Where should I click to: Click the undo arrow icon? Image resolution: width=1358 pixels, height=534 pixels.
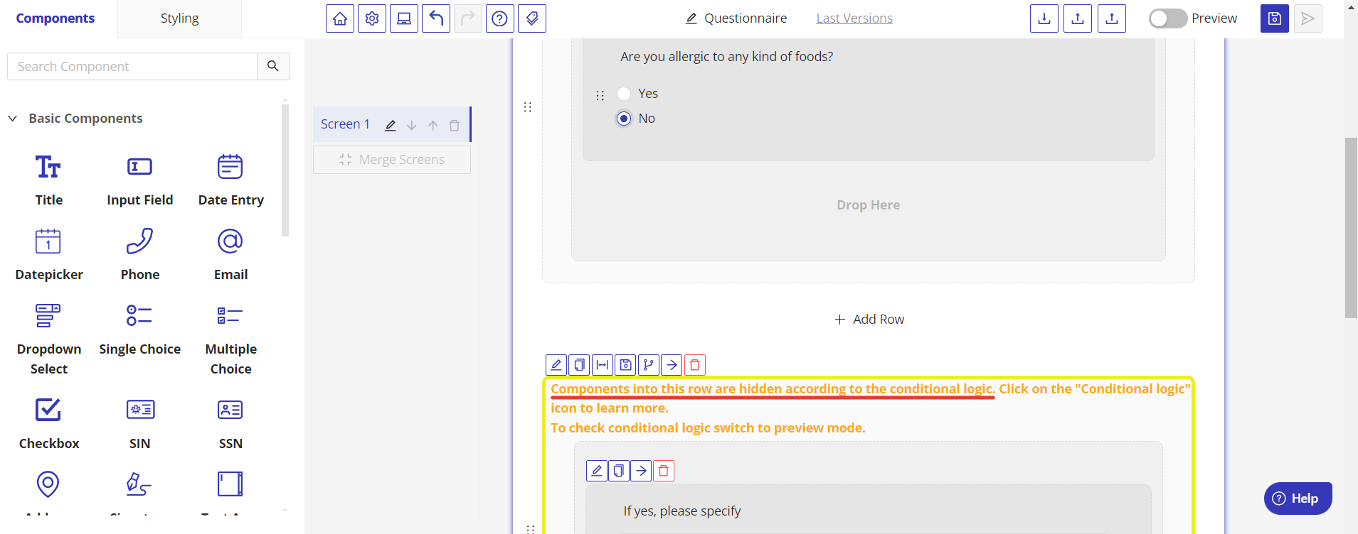point(436,18)
